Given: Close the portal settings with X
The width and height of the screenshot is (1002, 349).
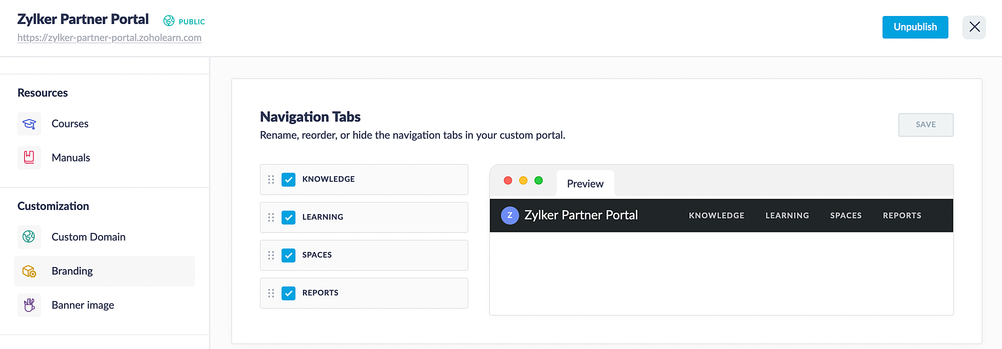Looking at the screenshot, I should coord(974,27).
